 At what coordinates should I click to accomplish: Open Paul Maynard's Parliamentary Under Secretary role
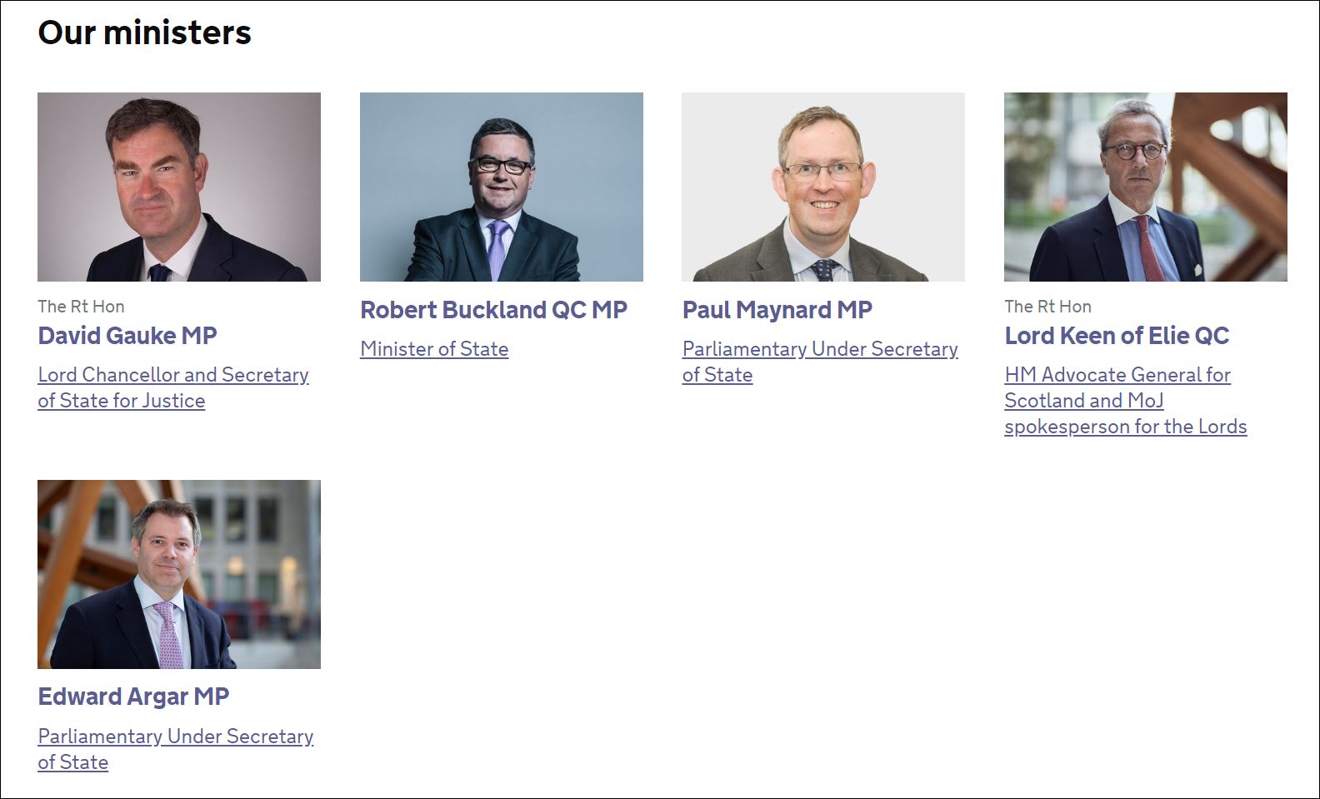pos(820,349)
